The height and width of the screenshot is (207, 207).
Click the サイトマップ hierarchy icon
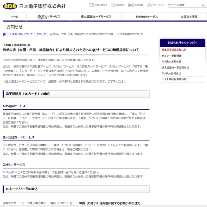click(x=149, y=5)
